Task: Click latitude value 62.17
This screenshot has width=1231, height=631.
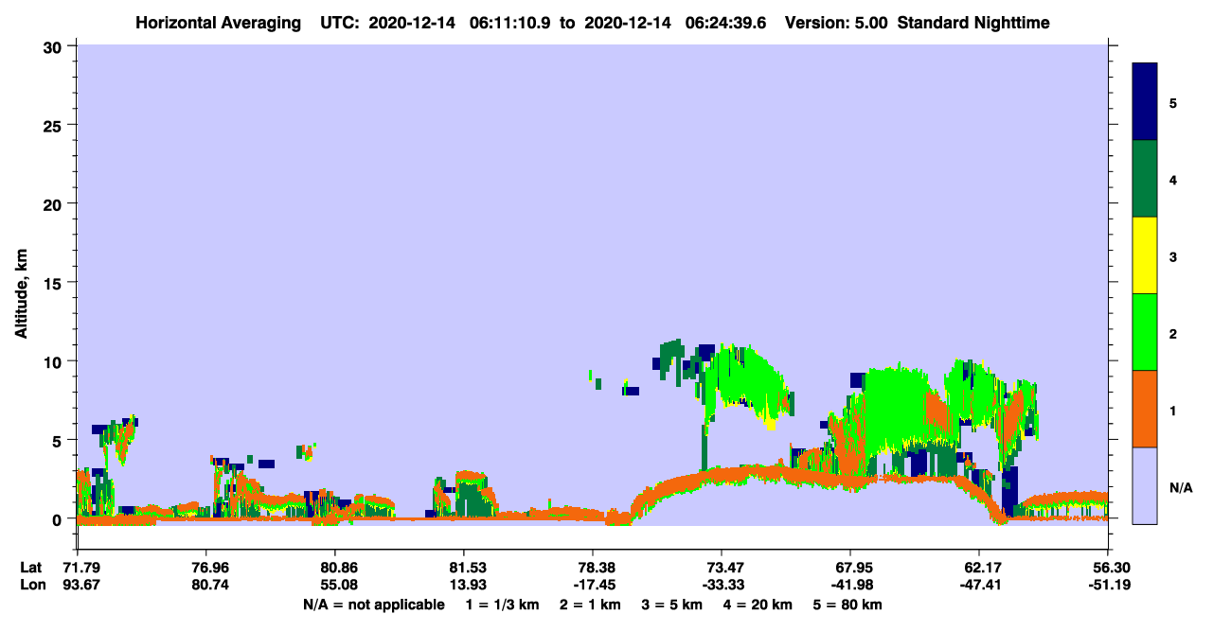Action: [x=979, y=568]
